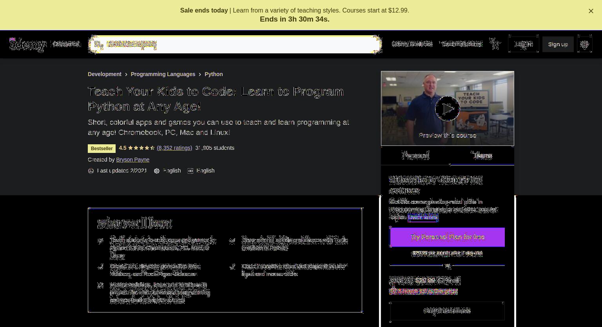
Task: Click the search magnifier icon
Action: click(98, 44)
